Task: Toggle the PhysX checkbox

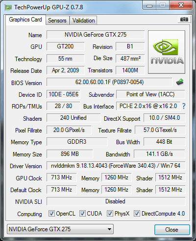Action: click(110, 214)
